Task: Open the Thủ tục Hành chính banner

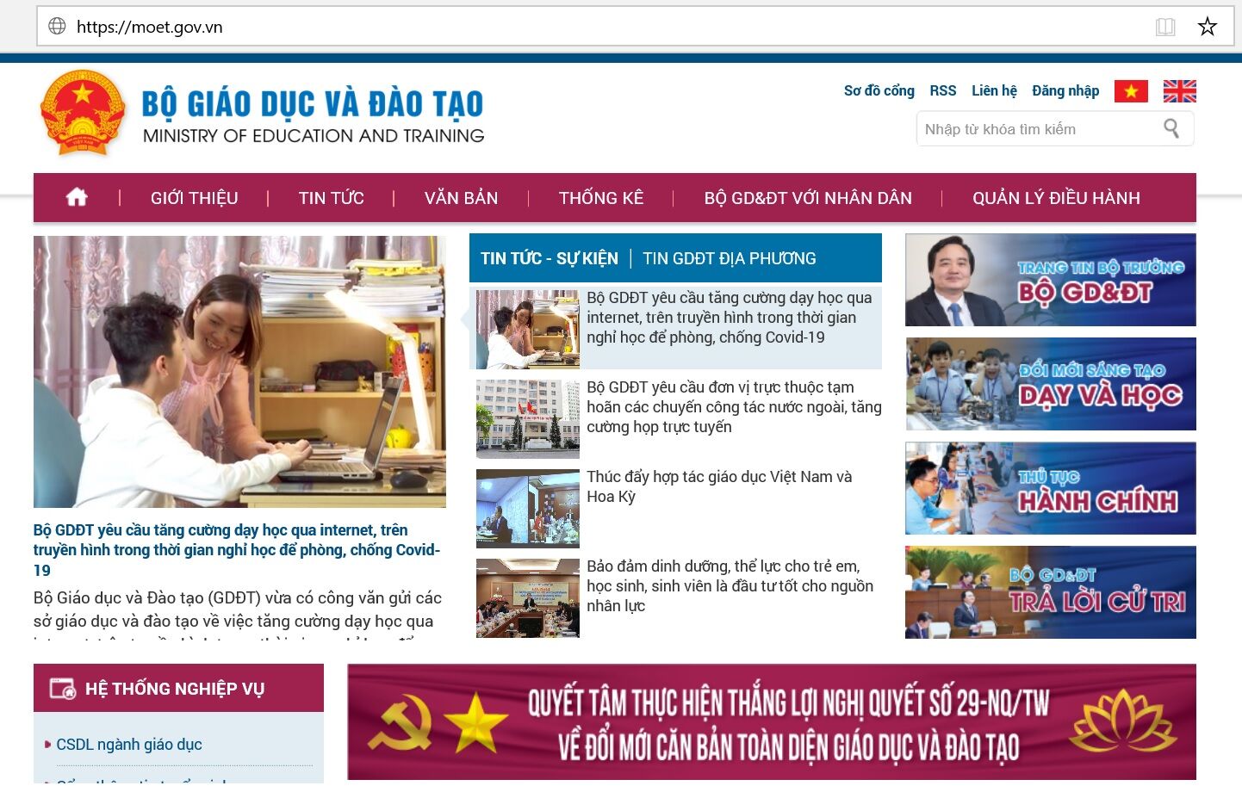Action: [1050, 488]
